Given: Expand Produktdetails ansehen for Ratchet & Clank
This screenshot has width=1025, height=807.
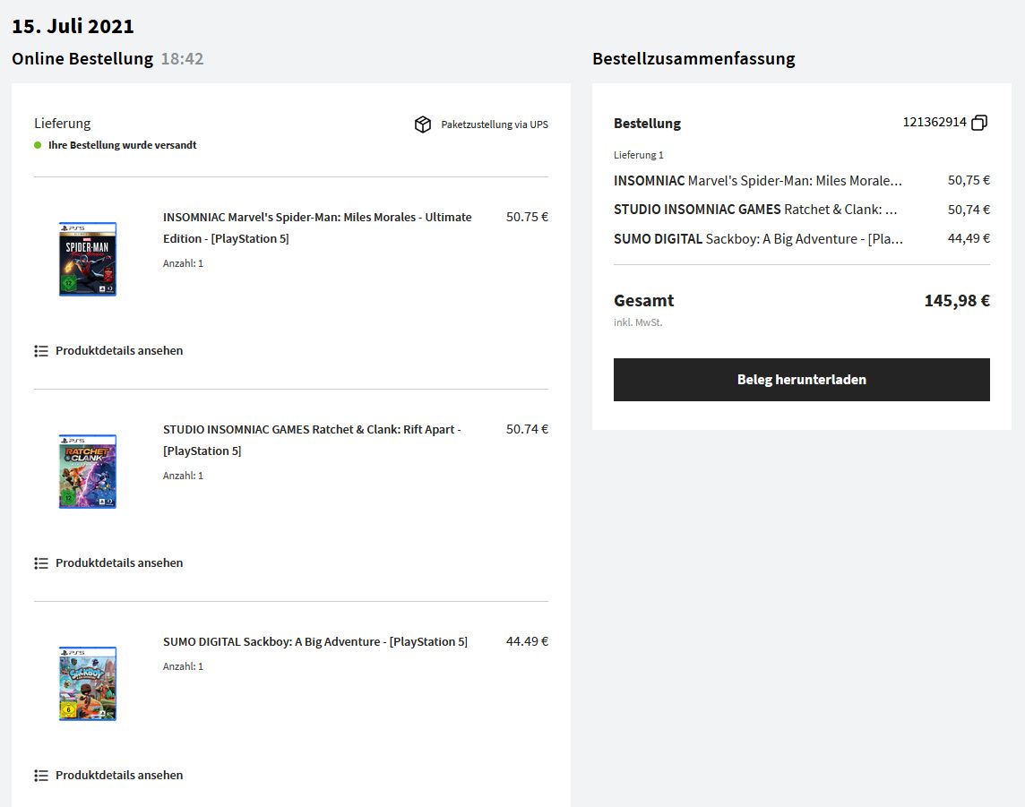Looking at the screenshot, I should (119, 563).
